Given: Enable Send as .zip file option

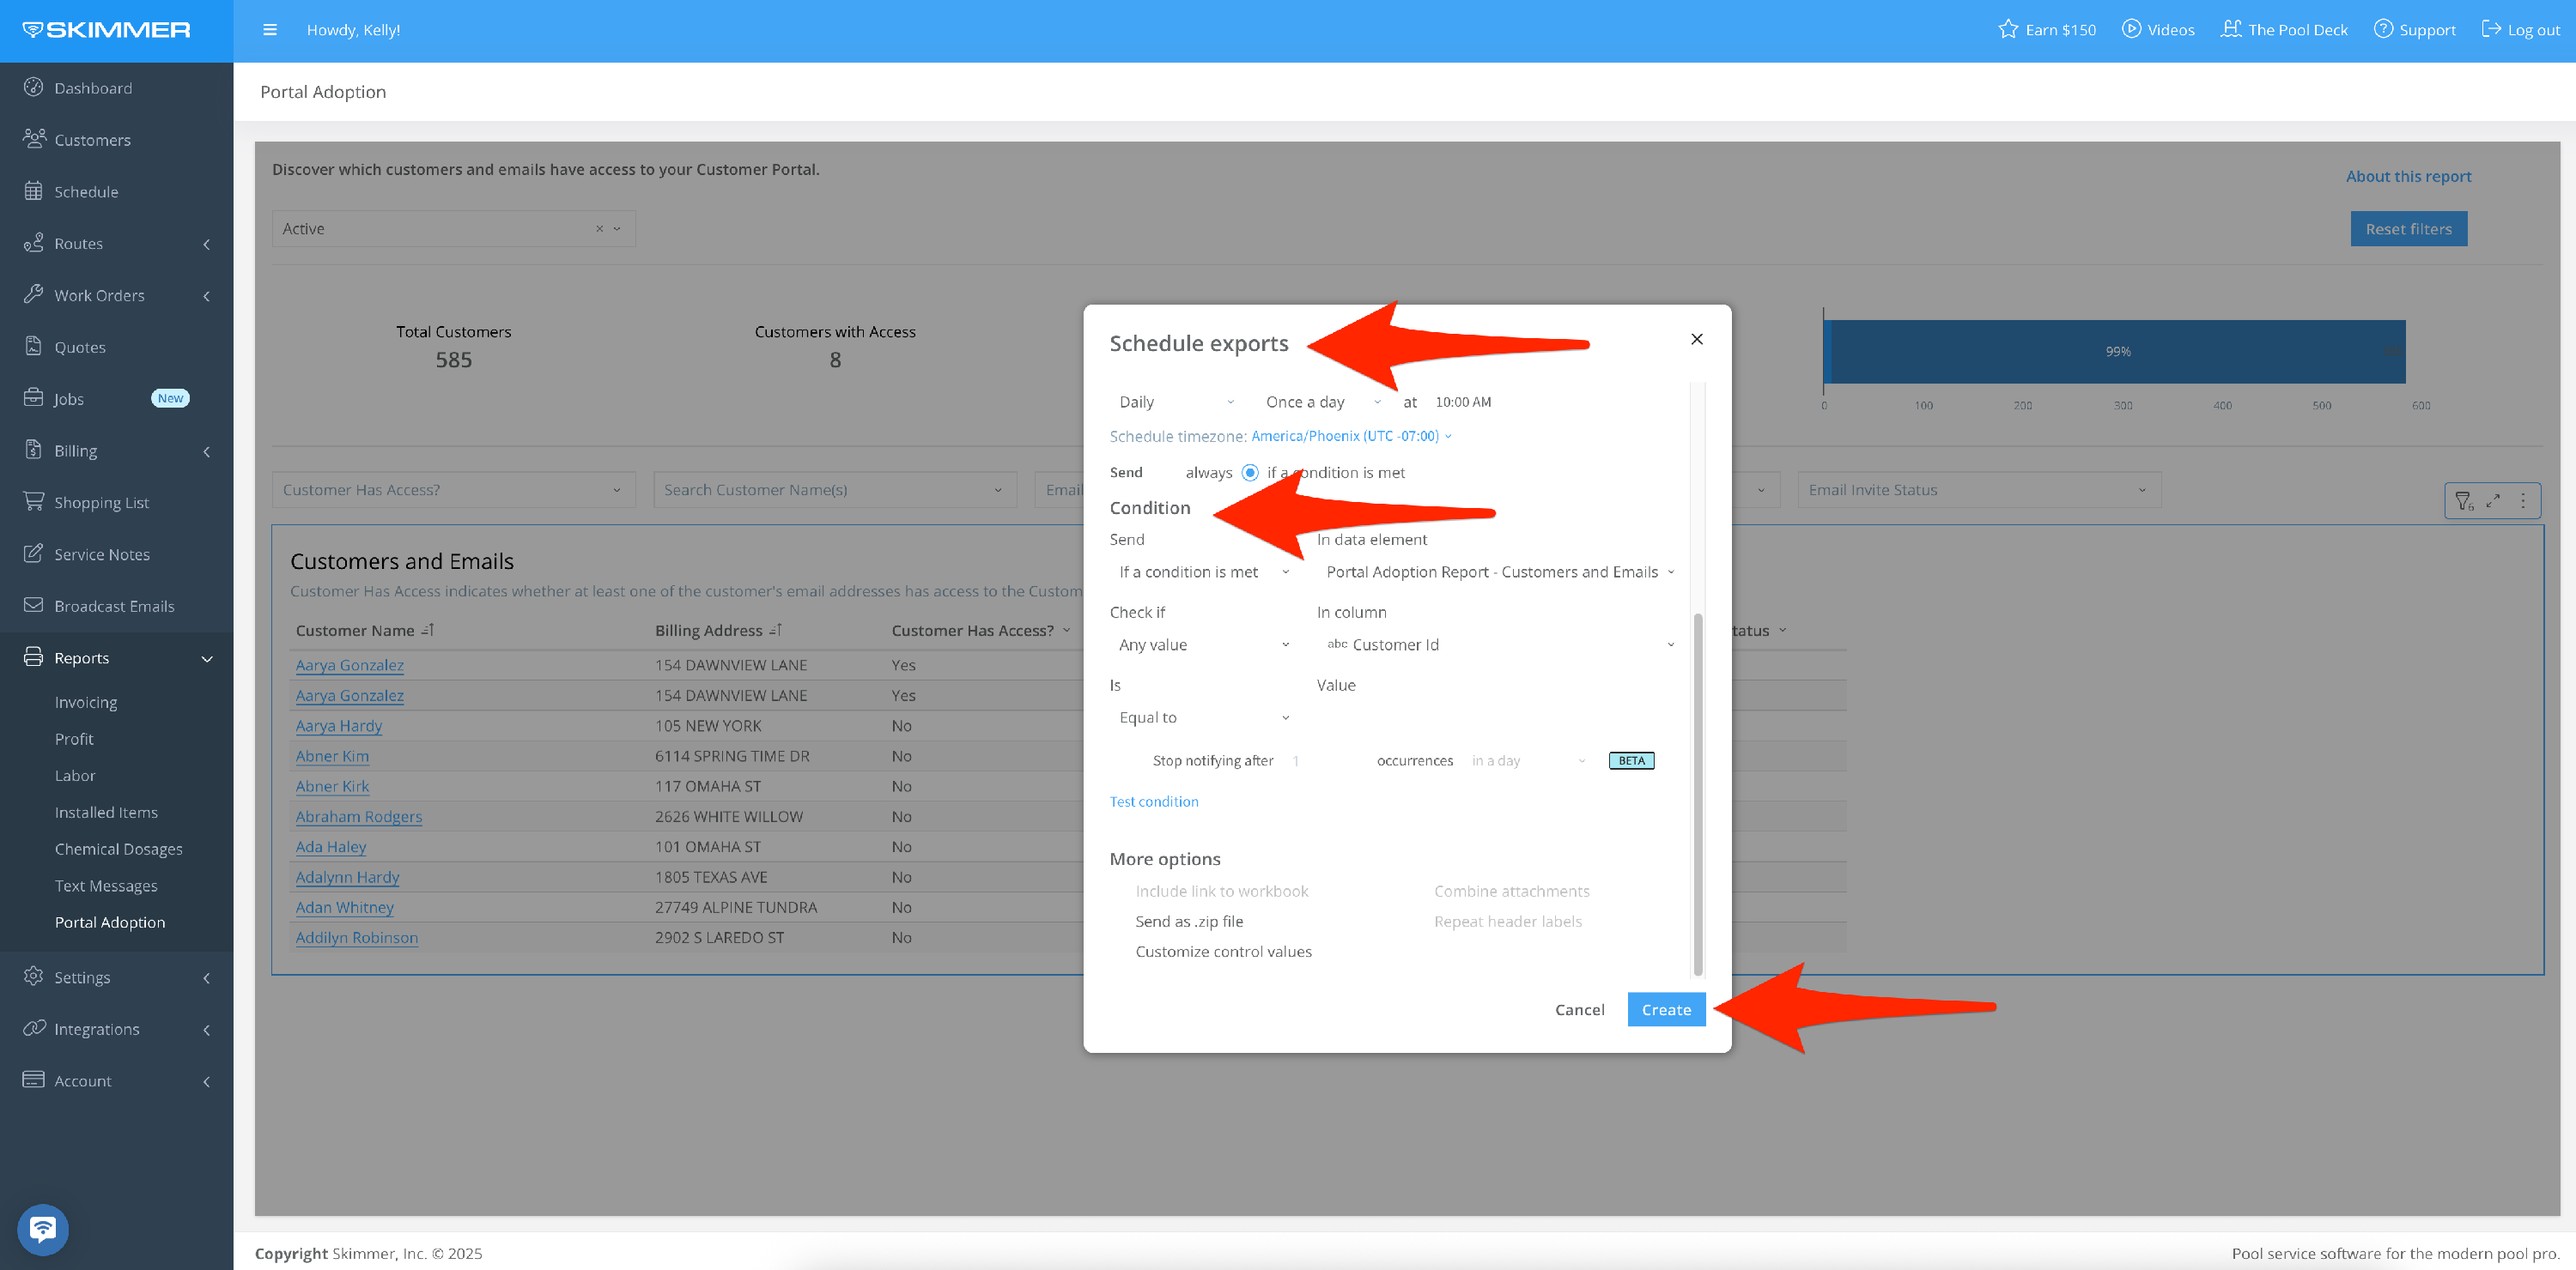Looking at the screenshot, I should [x=1189, y=922].
